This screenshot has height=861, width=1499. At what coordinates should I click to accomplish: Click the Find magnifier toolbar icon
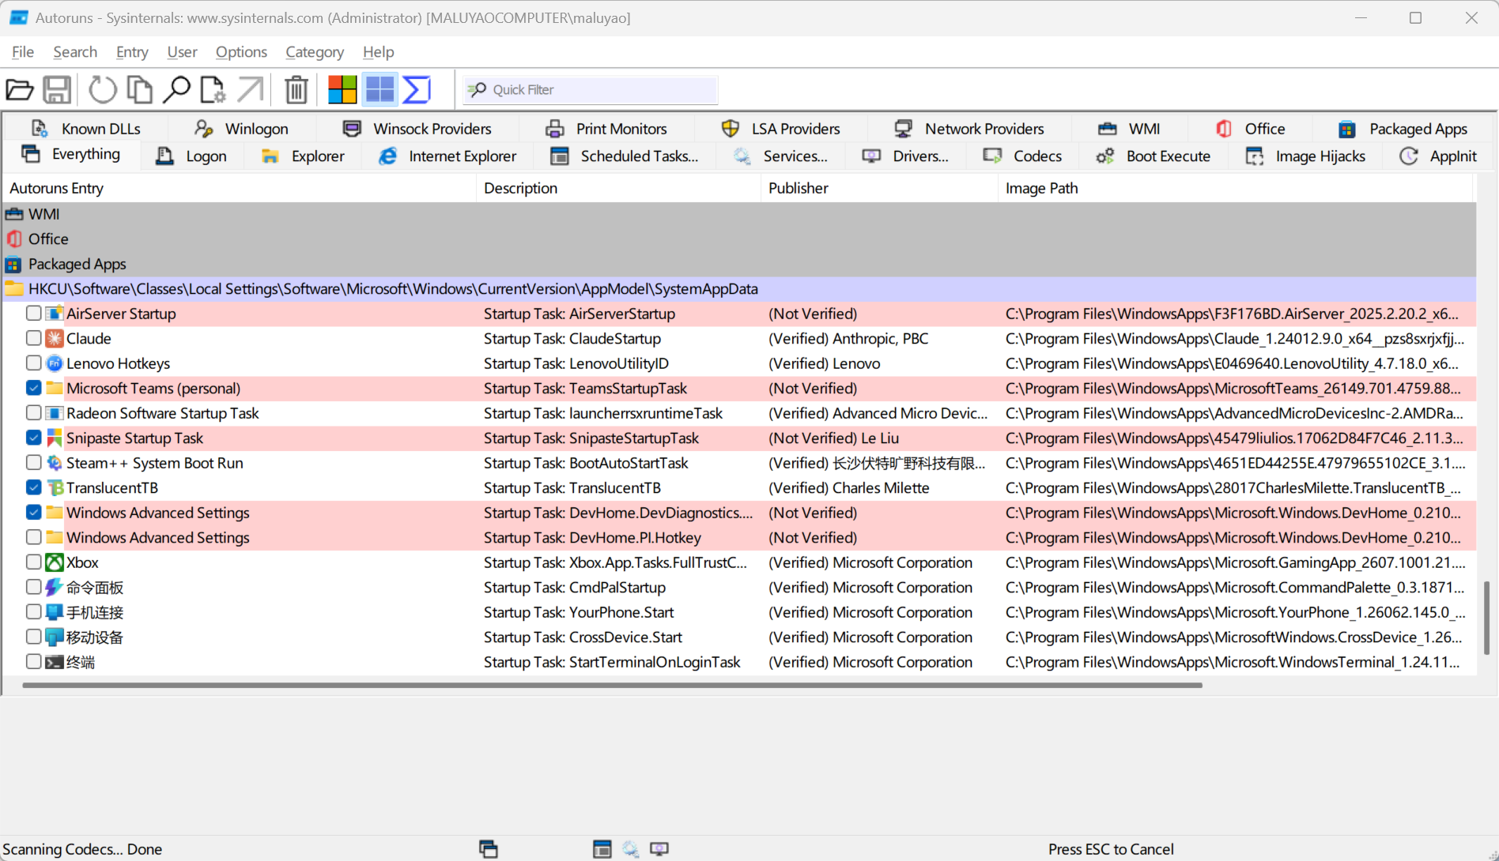(176, 90)
